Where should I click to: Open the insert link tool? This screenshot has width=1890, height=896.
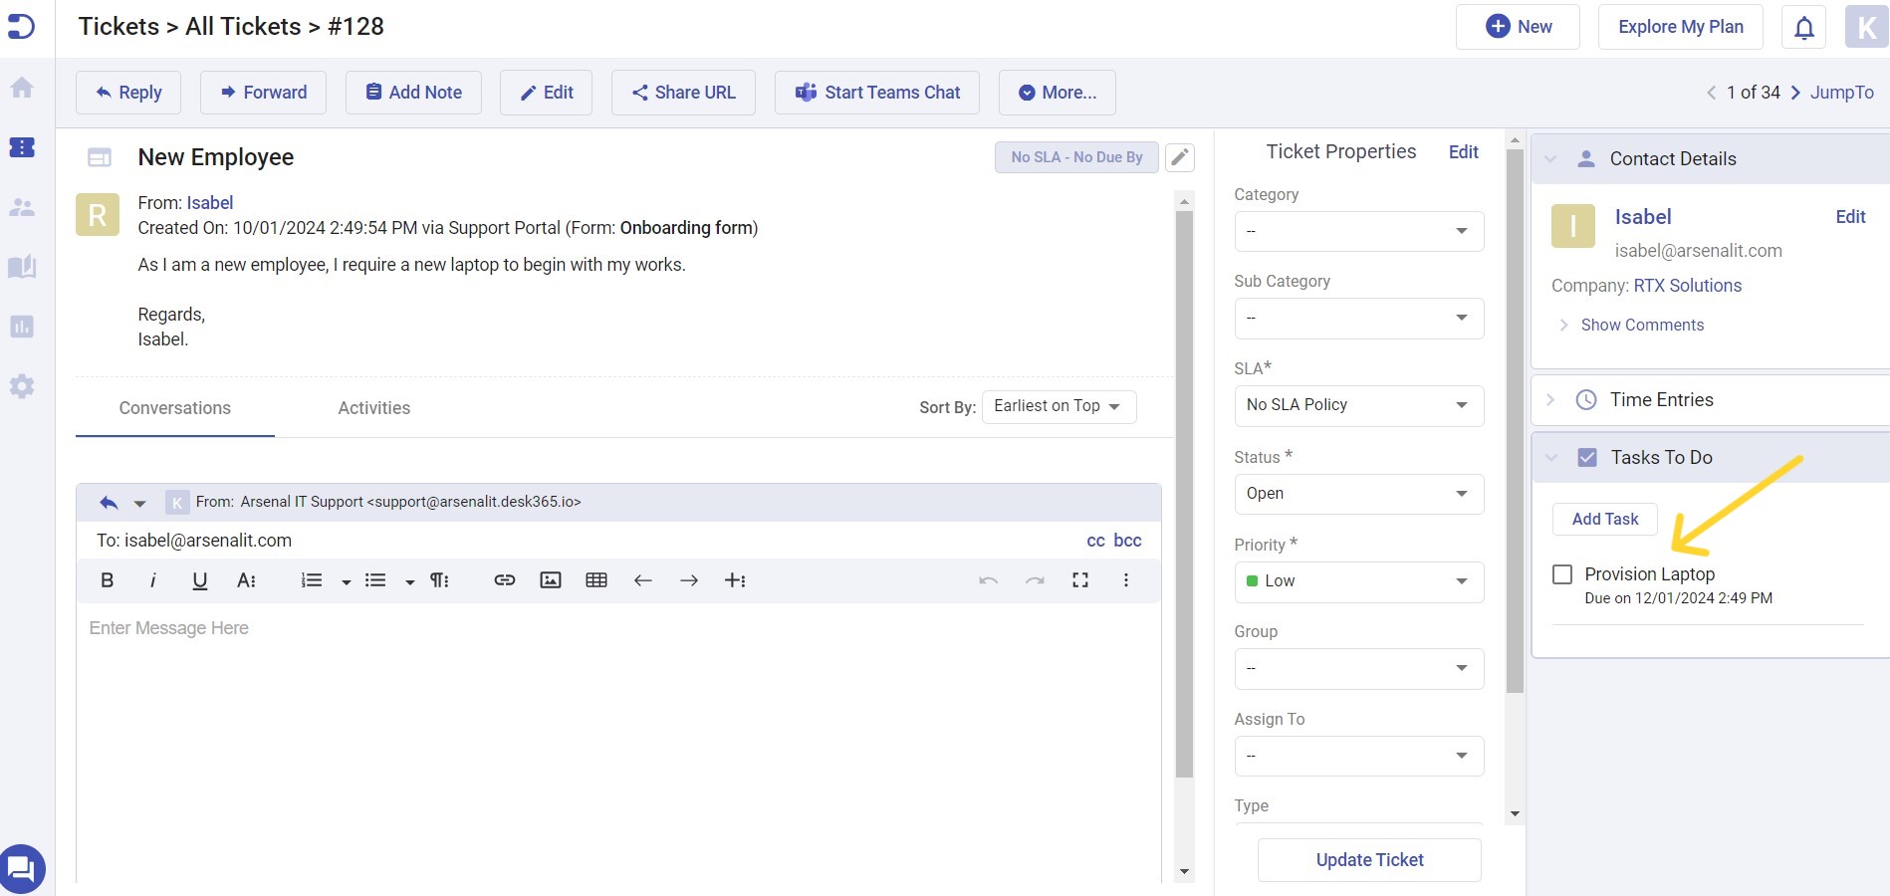(x=504, y=579)
